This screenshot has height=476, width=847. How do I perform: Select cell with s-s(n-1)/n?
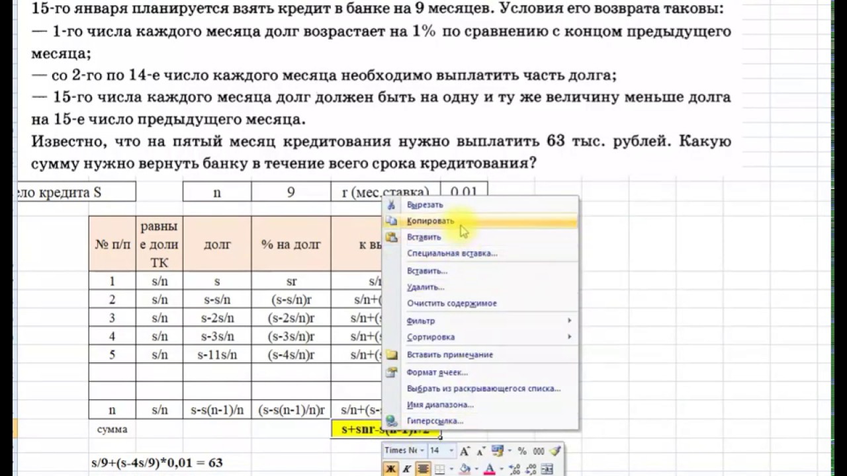coord(217,410)
